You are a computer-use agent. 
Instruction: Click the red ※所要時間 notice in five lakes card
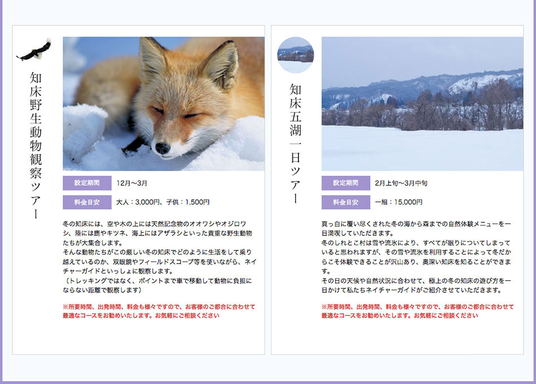tap(418, 311)
